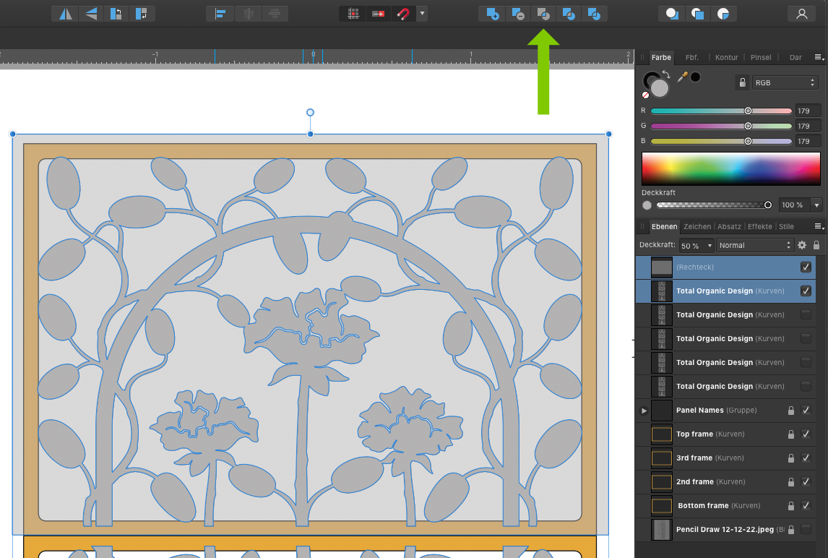The height and width of the screenshot is (558, 828).
Task: Open the color opacity 100 % dropdown arrow
Action: pyautogui.click(x=817, y=205)
